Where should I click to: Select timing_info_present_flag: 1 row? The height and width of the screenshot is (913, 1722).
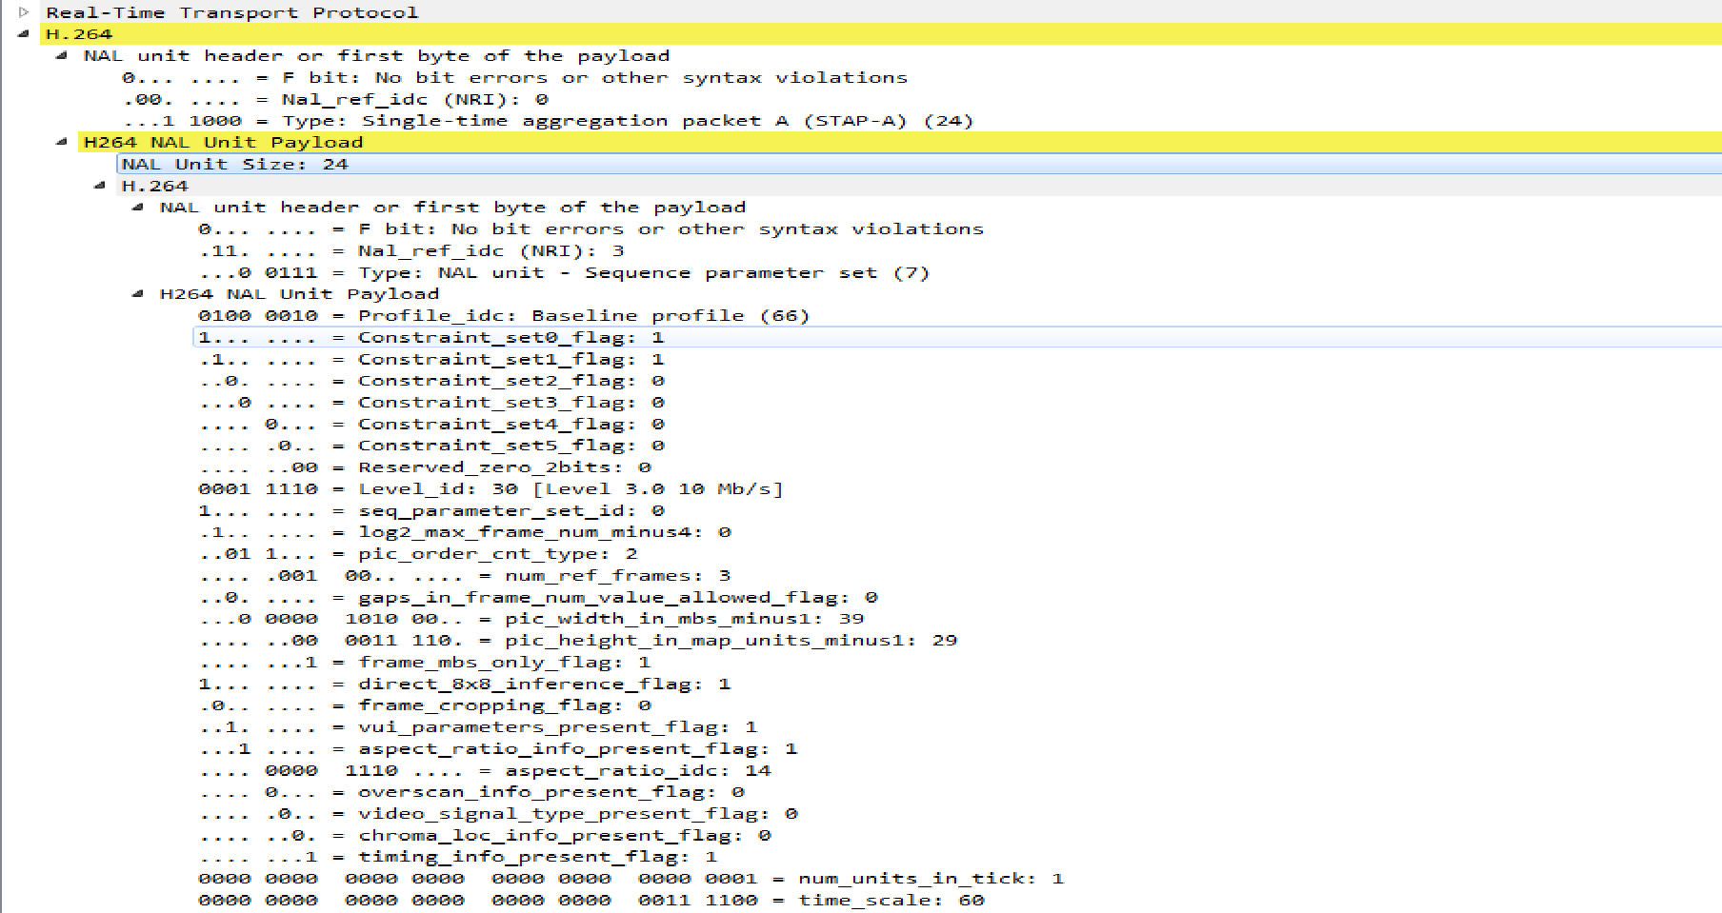coord(458,857)
